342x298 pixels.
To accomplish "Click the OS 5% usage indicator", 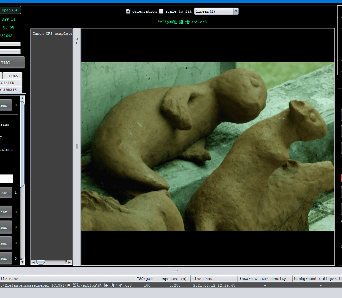I will 9,27.
